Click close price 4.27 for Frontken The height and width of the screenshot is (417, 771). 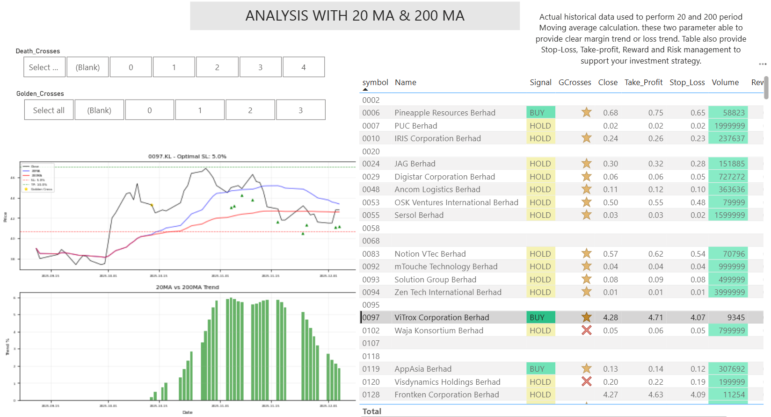pyautogui.click(x=611, y=395)
